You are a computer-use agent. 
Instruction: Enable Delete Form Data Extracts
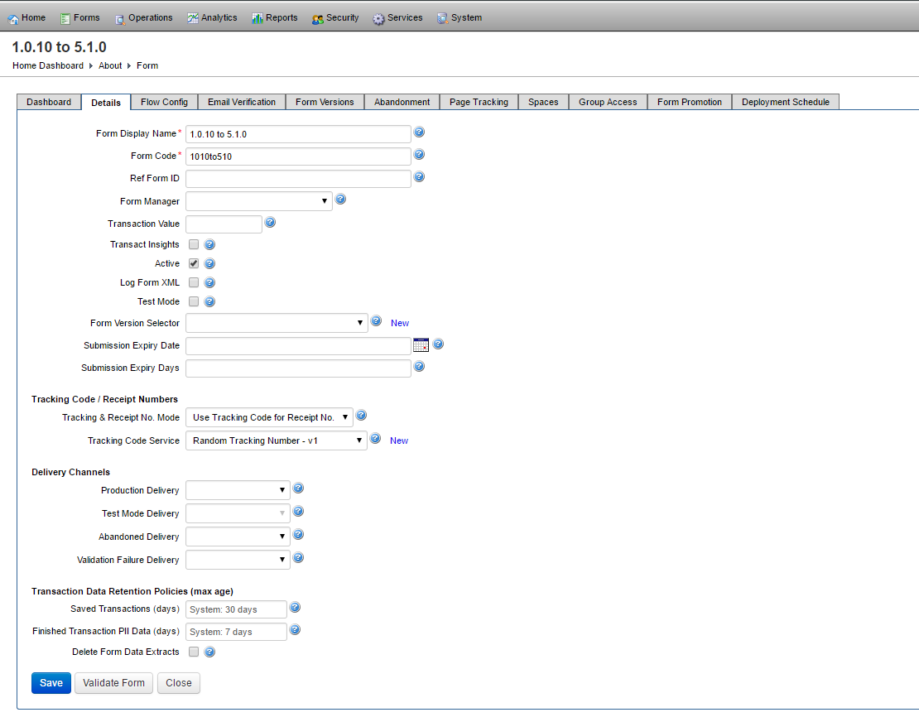pyautogui.click(x=192, y=652)
